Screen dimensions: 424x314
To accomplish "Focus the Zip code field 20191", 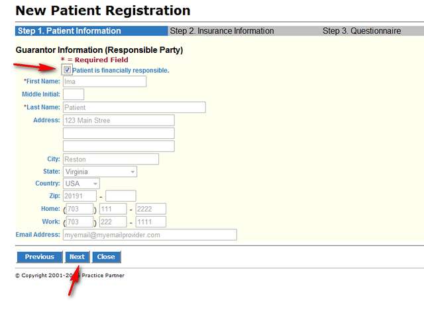I will 79,196.
